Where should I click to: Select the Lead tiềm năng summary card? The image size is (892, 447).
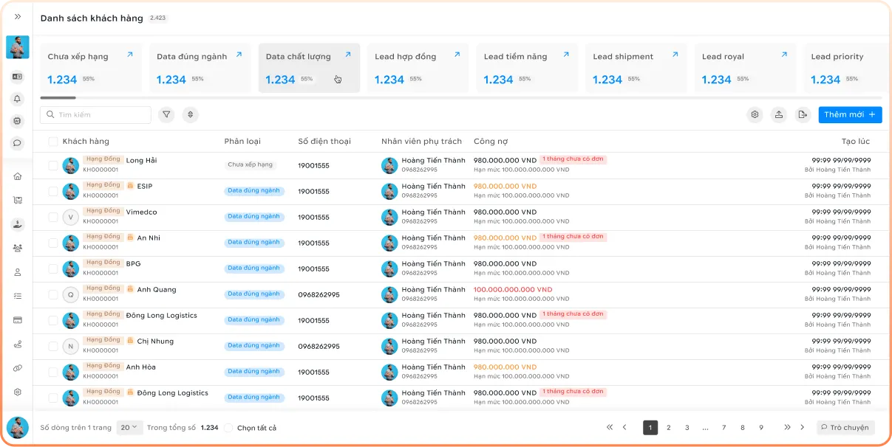point(527,68)
